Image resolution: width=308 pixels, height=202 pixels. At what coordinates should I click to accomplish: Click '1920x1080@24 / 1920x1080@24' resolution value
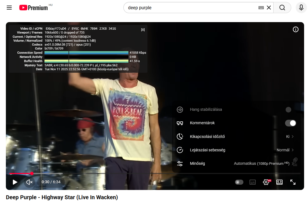(x=68, y=37)
